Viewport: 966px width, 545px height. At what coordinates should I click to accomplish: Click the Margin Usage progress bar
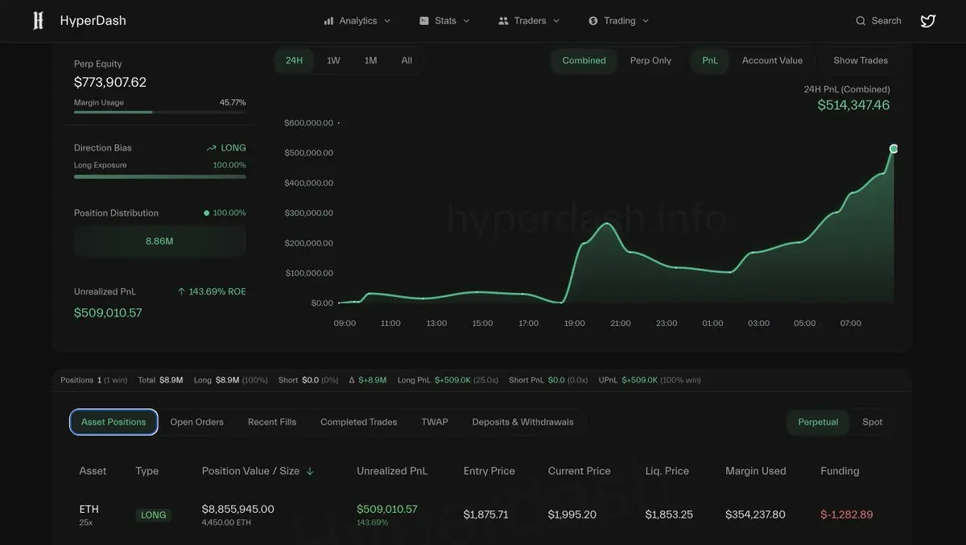[x=160, y=112]
